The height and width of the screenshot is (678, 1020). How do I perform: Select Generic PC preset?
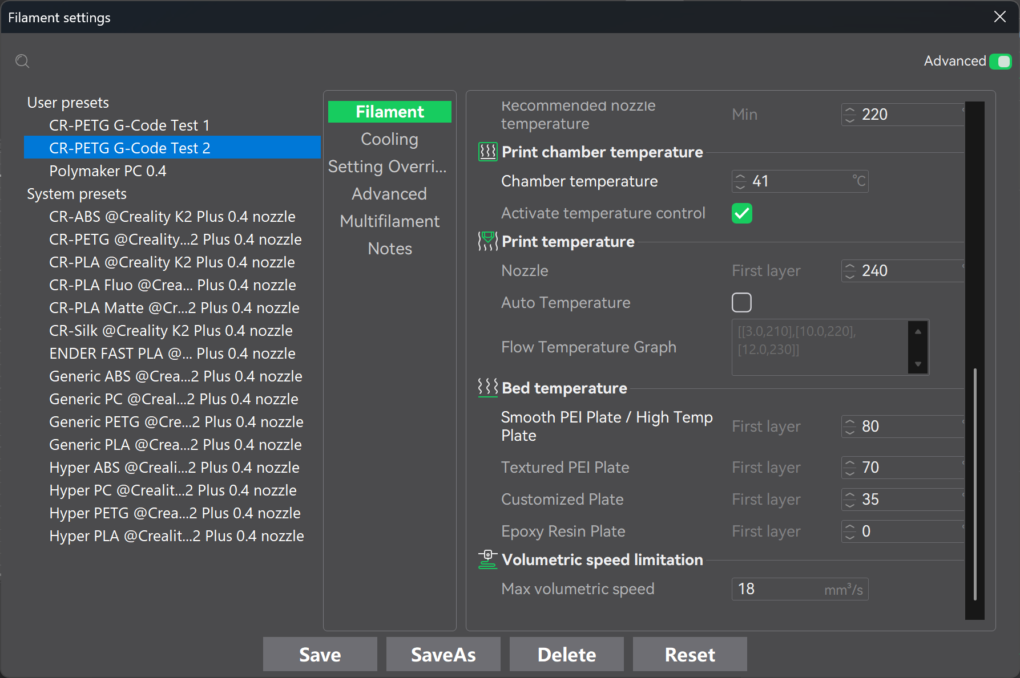[172, 399]
